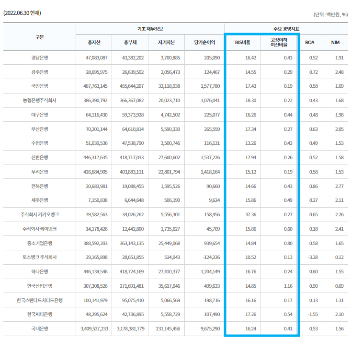Select net income value 265,559
Image resolution: width=351 pixels, height=340 pixels.
(x=212, y=129)
